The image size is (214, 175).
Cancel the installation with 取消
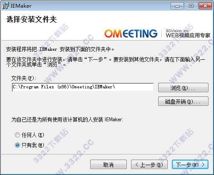[x=108, y=164]
